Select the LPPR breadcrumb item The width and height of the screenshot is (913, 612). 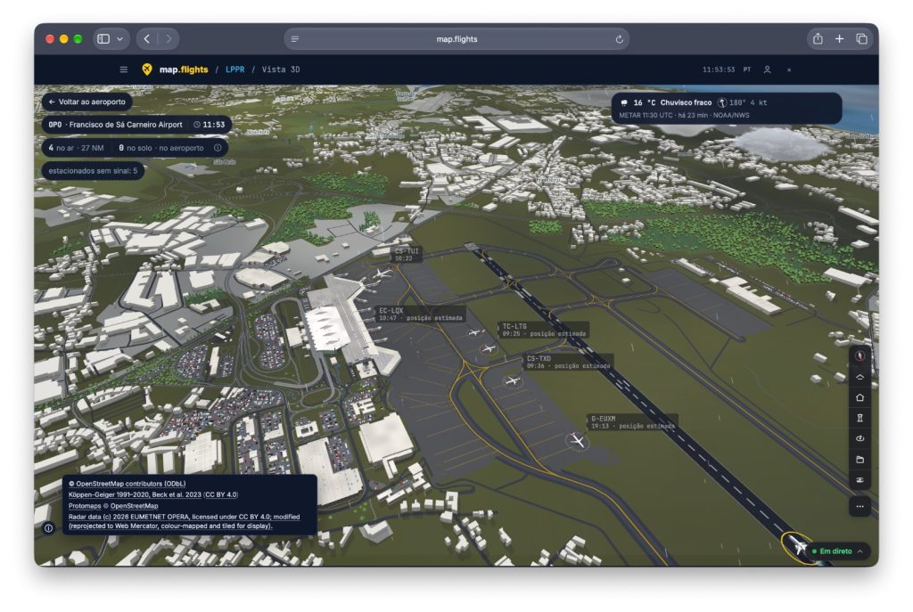coord(235,69)
